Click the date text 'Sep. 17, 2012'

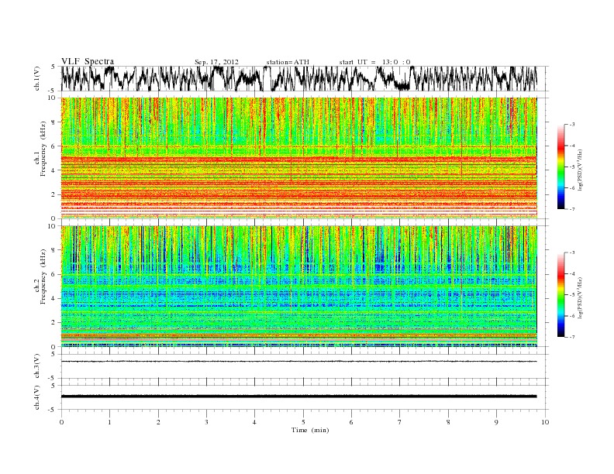(216, 62)
